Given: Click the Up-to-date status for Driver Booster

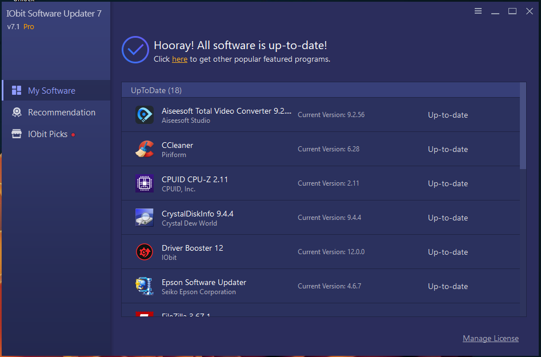Looking at the screenshot, I should (x=448, y=252).
